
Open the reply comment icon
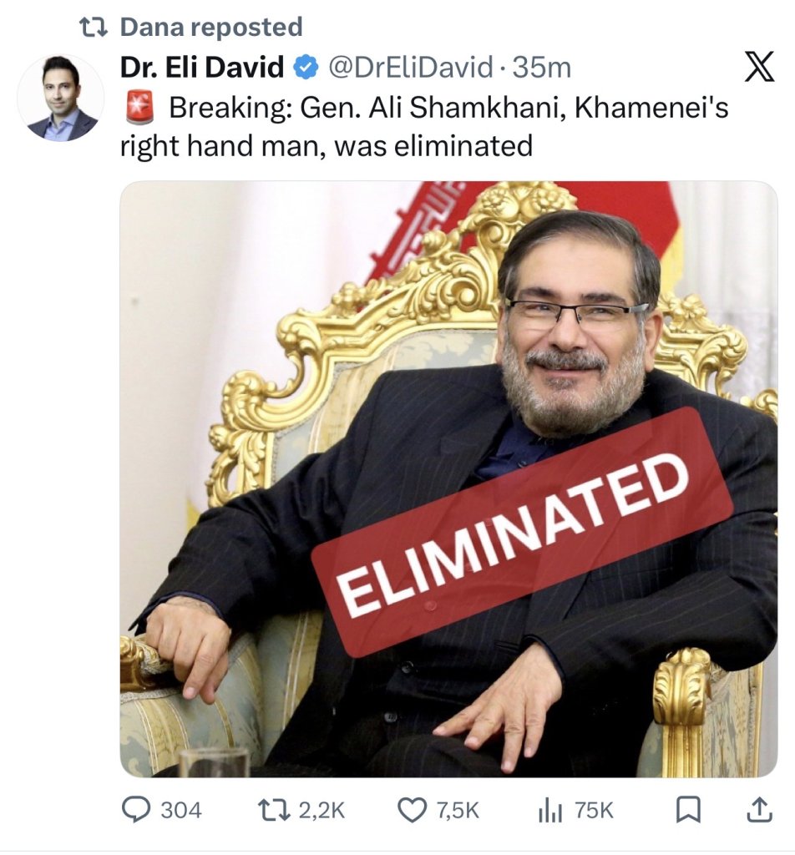136,810
